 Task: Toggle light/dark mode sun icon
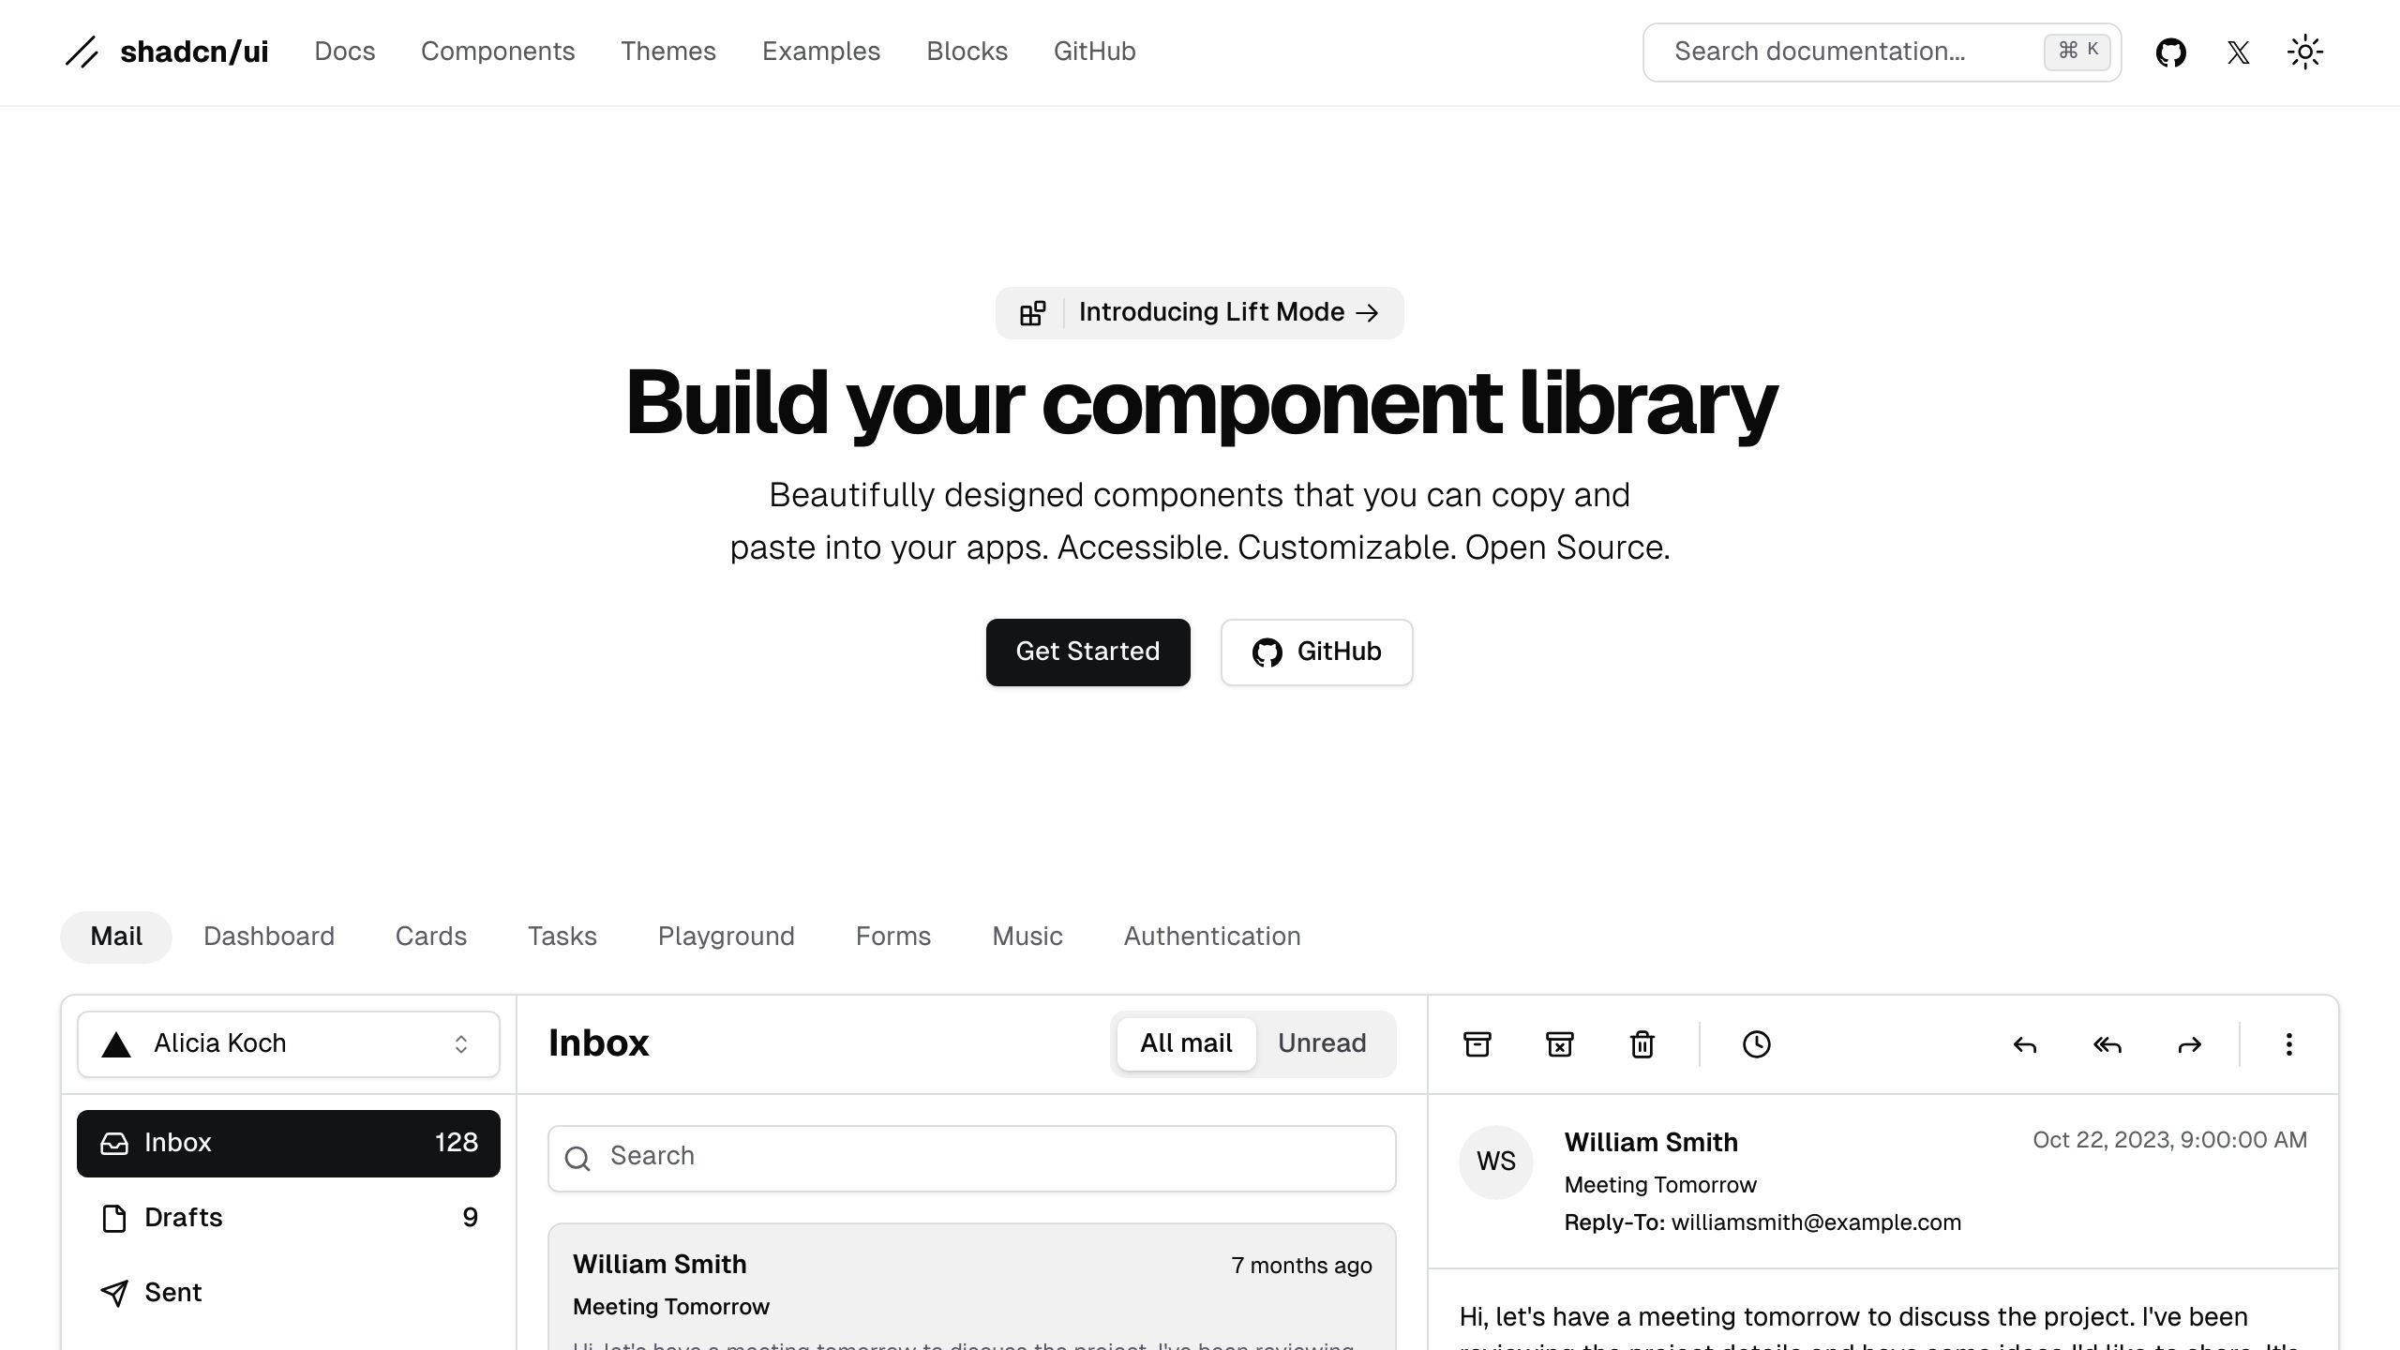2304,52
